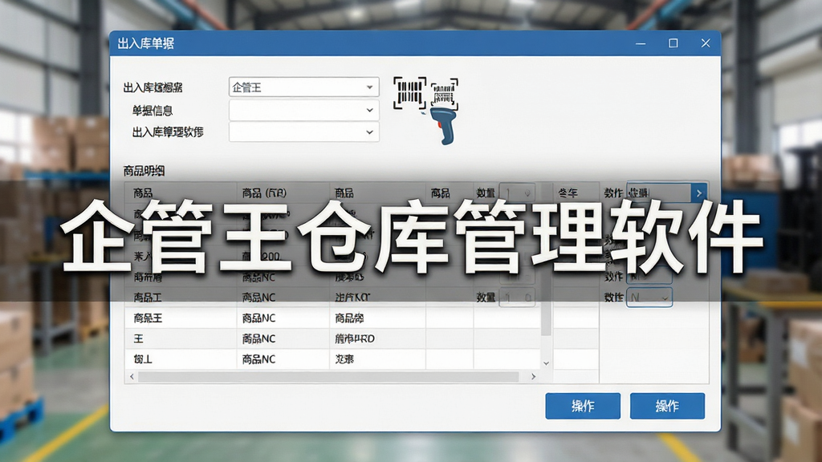
Task: Click the blue arrow button in table header
Action: click(699, 193)
